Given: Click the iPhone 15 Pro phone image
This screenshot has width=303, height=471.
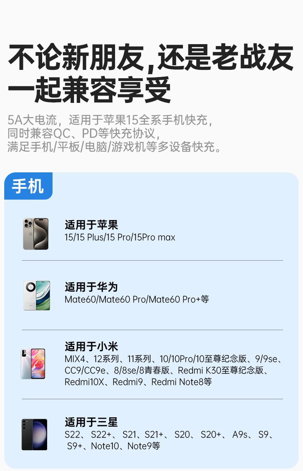Looking at the screenshot, I should (x=36, y=234).
